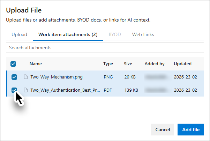Select the Two-Way_Mechanism.png file name
Screen dimensions: 210x141
tap(57, 77)
